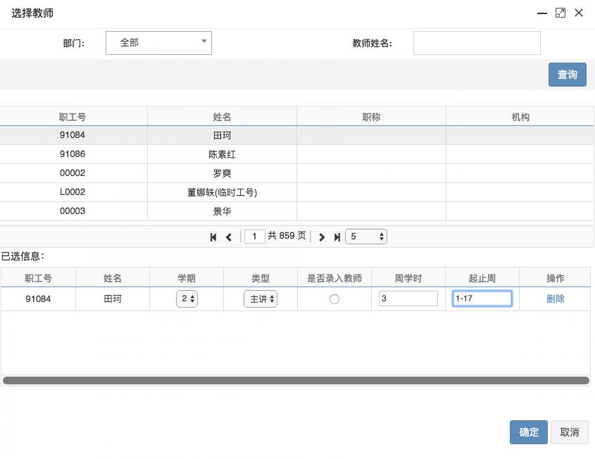Click the 删除 link for teacher 田珂

click(555, 298)
